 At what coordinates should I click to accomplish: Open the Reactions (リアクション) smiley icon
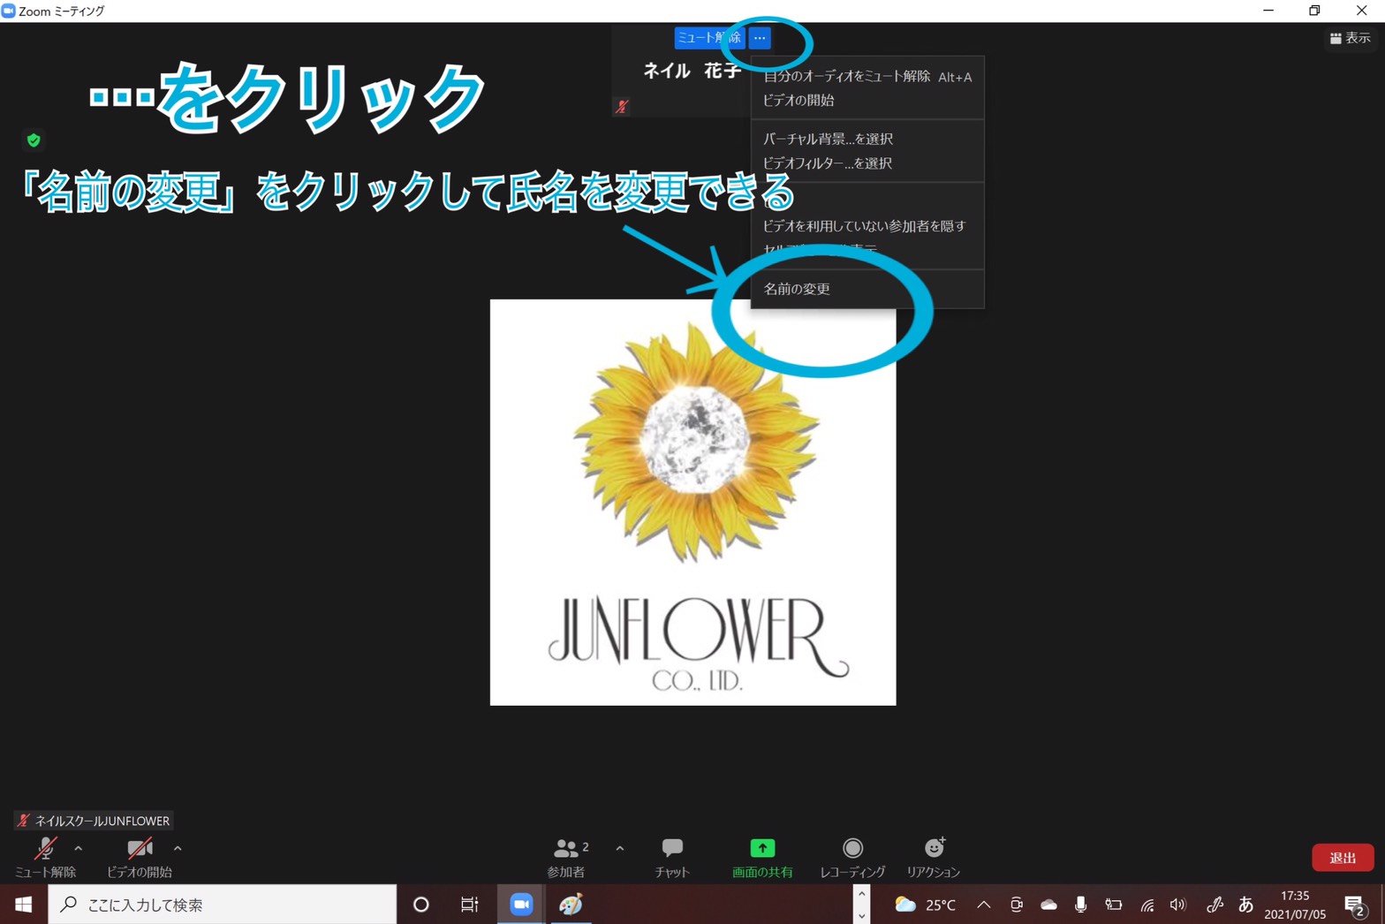pos(934,849)
